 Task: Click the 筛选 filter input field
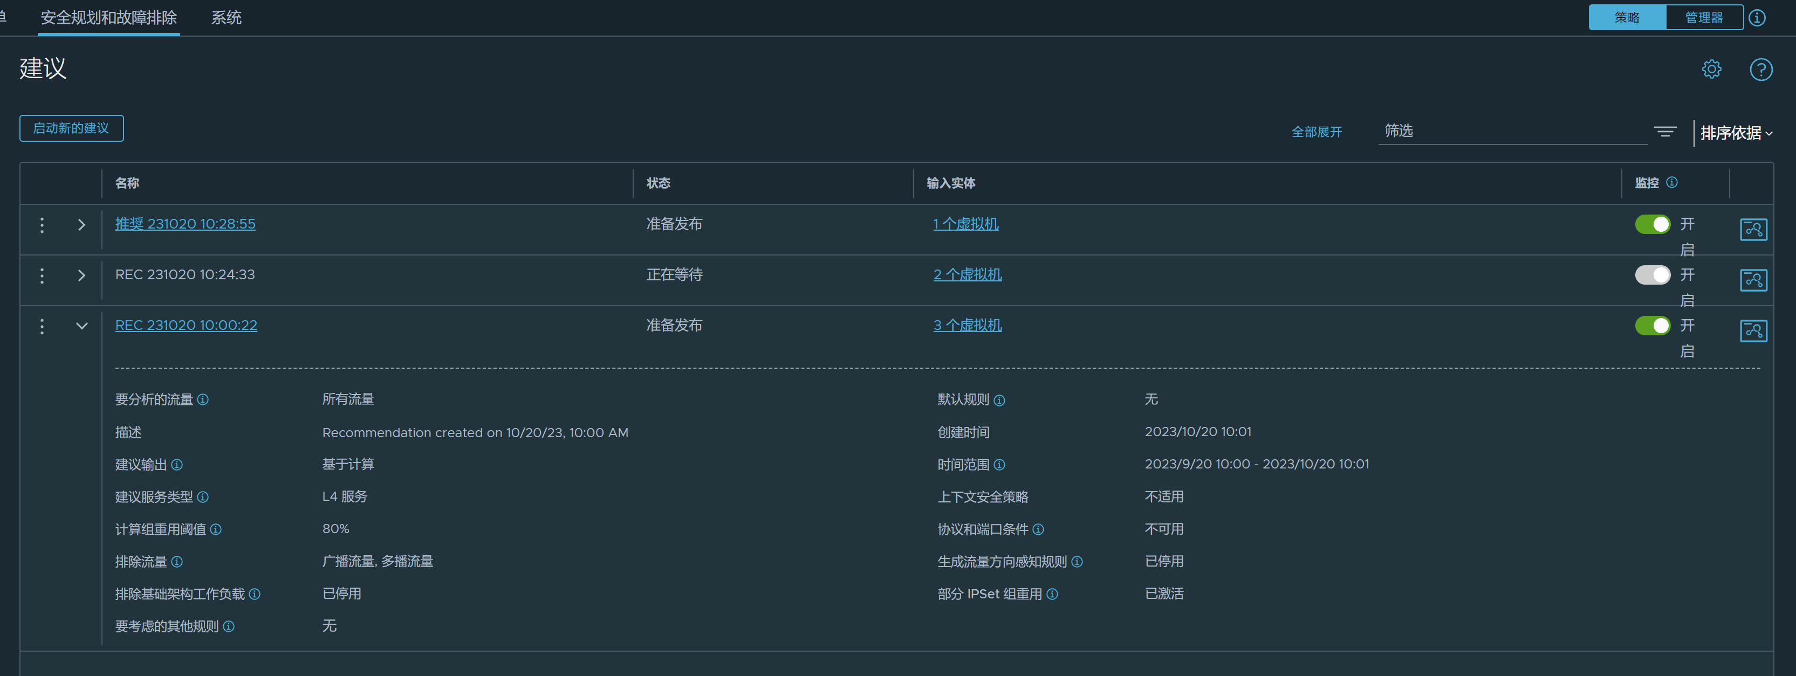tap(1512, 131)
